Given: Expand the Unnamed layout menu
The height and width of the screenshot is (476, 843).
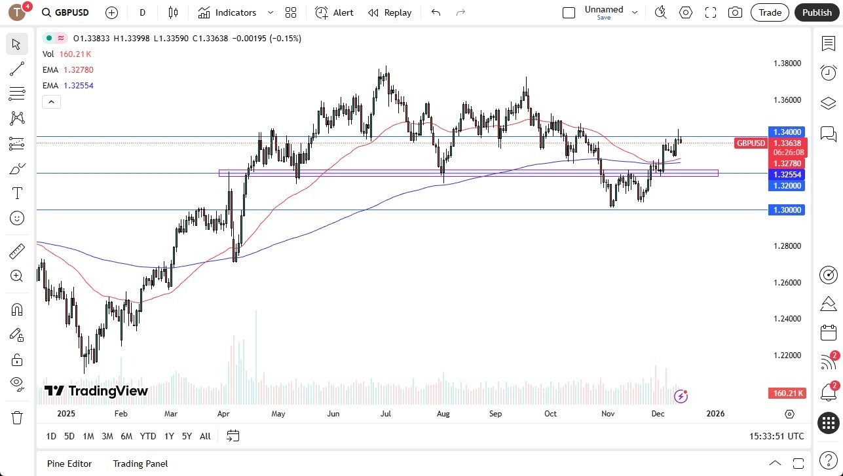Looking at the screenshot, I should (x=633, y=12).
